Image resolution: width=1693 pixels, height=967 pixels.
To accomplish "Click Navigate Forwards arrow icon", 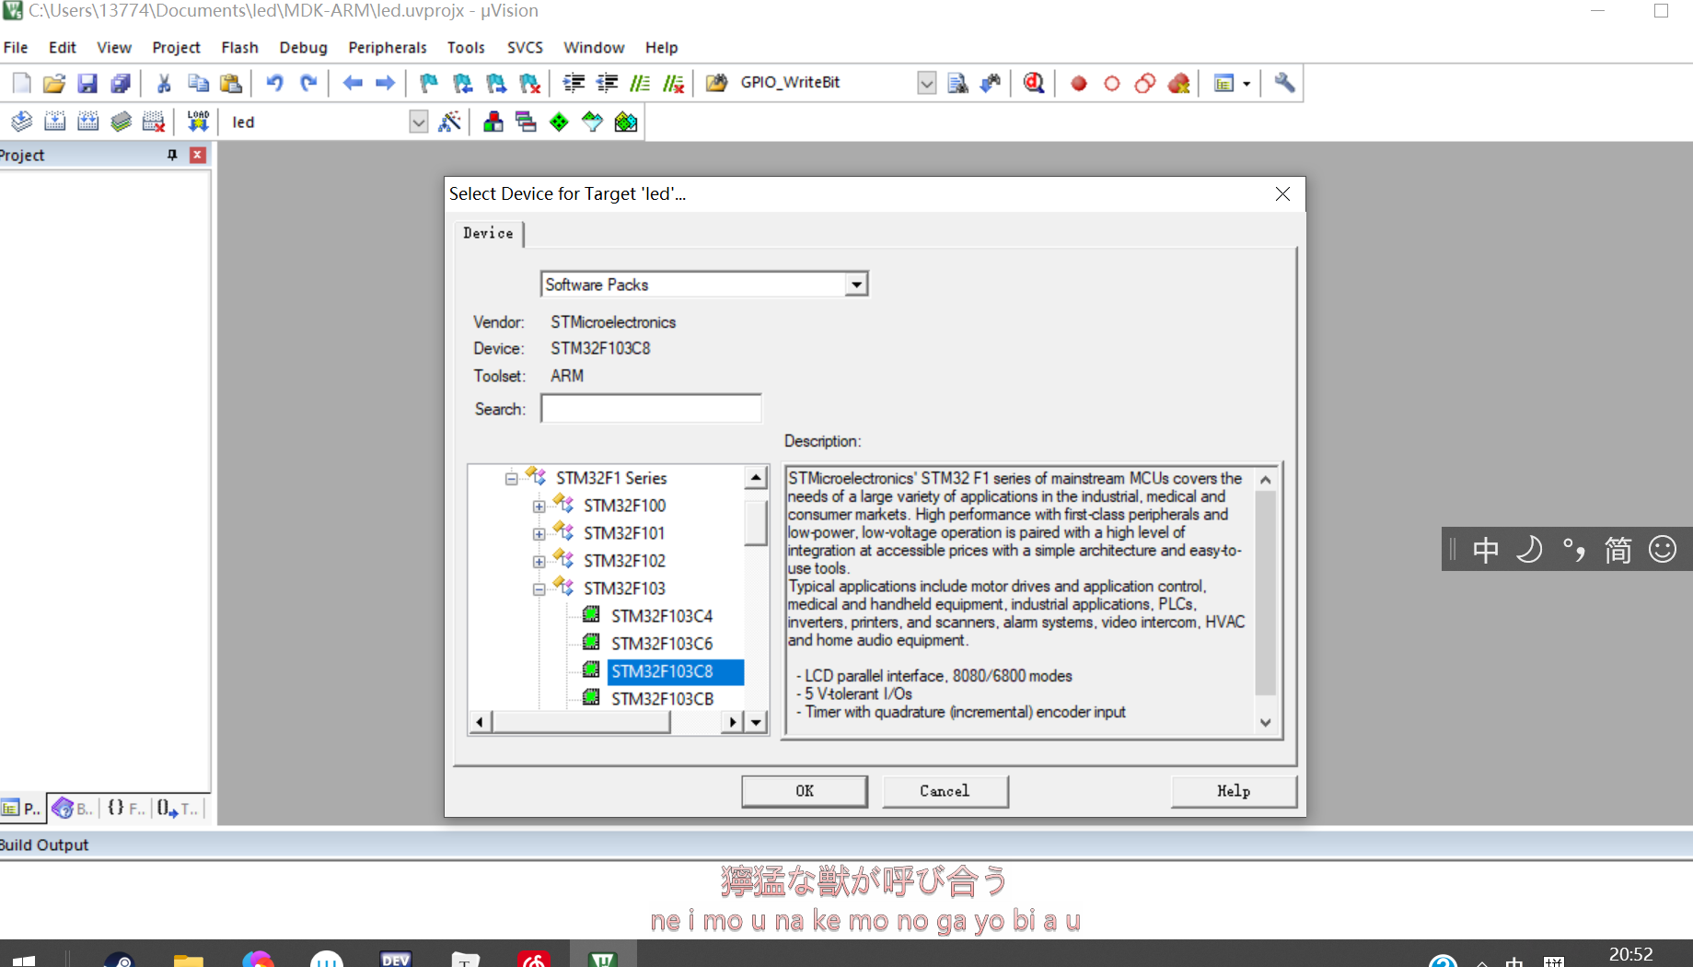I will (386, 83).
